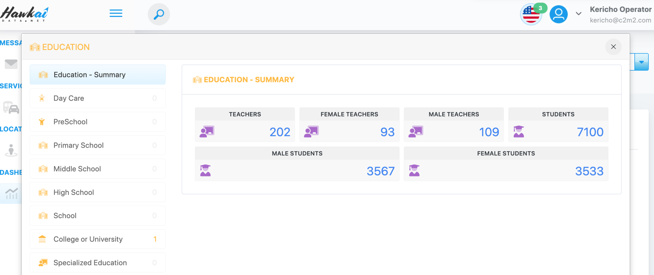Click the Female Students value 3533
Viewport: 654px width, 275px height.
click(589, 171)
